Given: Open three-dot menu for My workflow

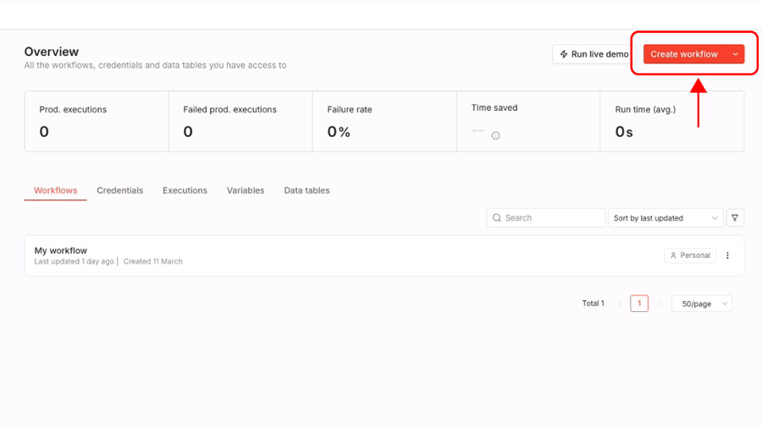Looking at the screenshot, I should coord(727,255).
